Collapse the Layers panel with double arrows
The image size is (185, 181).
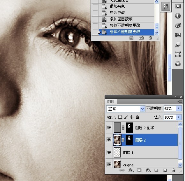pos(176,97)
